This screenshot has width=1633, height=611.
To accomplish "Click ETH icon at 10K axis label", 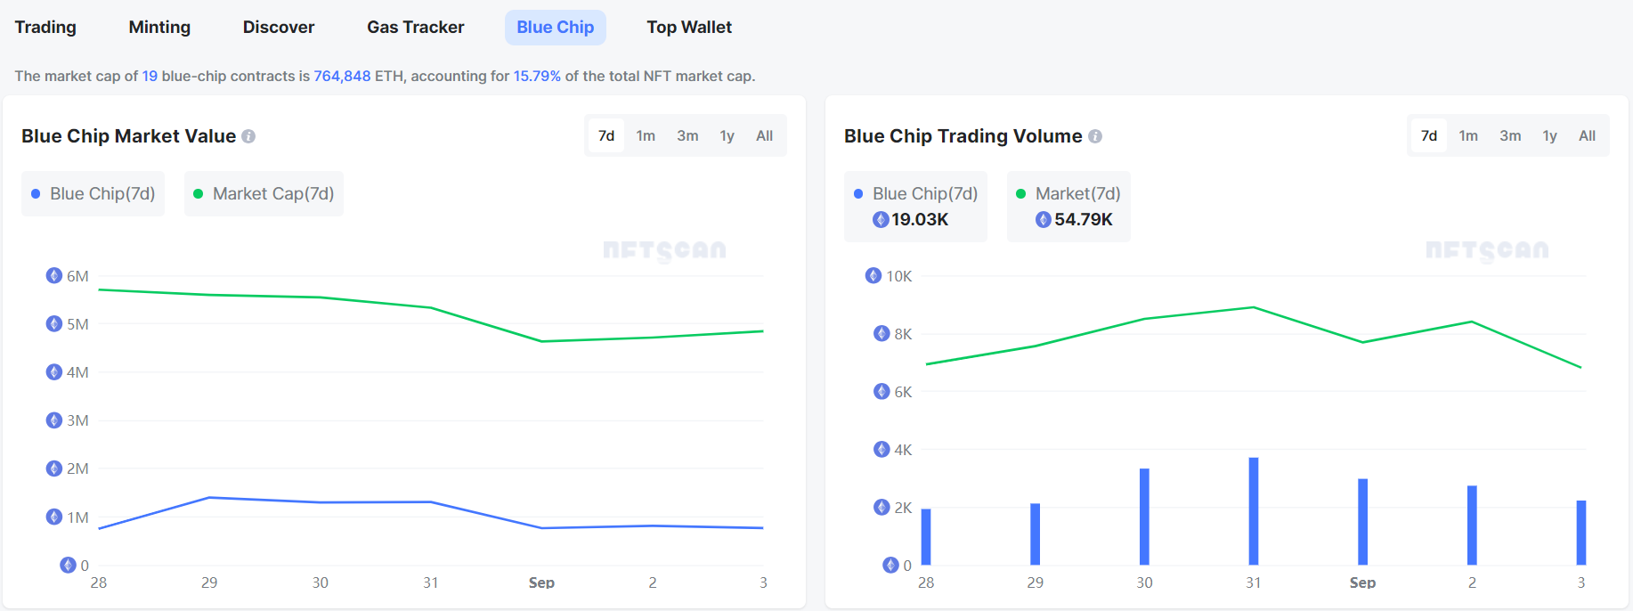I will point(873,276).
